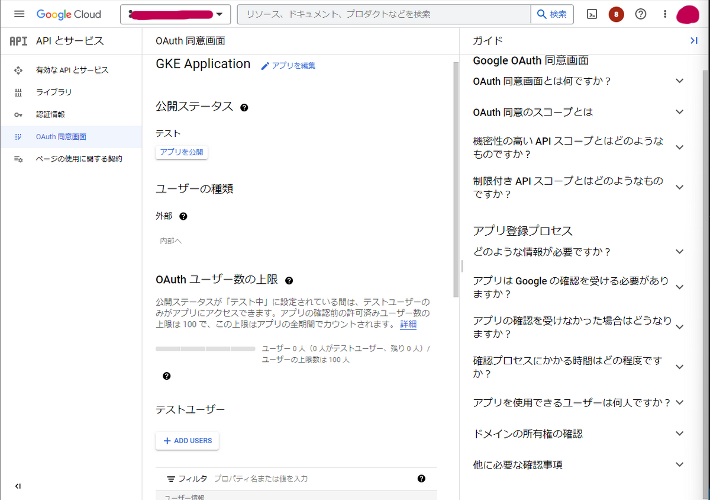Image resolution: width=710 pixels, height=500 pixels.
Task: Collapse the left sidebar panel
Action: click(x=18, y=486)
